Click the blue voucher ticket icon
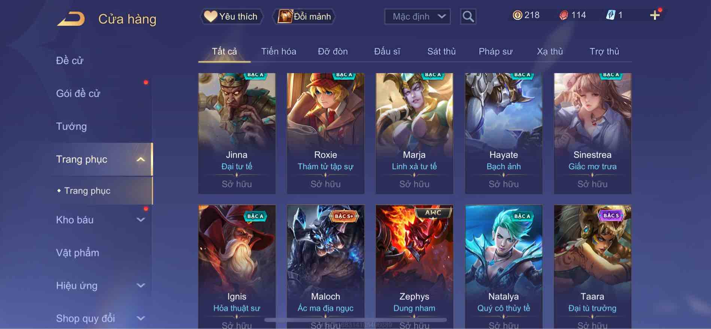This screenshot has height=329, width=711. [610, 15]
